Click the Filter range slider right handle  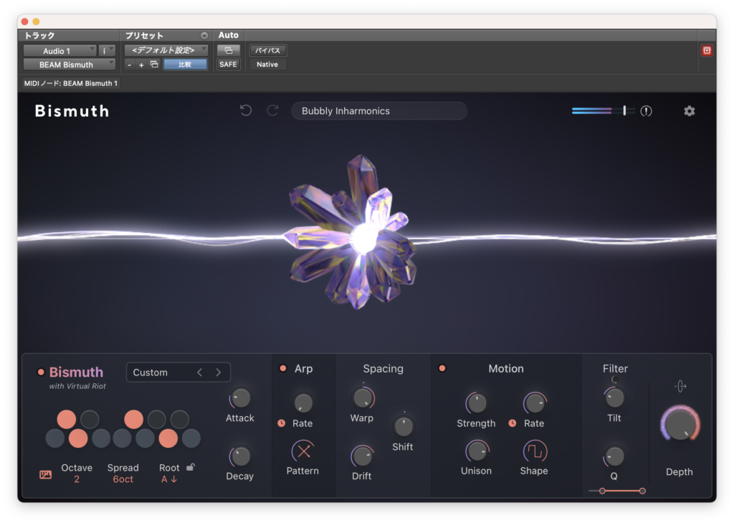[x=642, y=491]
